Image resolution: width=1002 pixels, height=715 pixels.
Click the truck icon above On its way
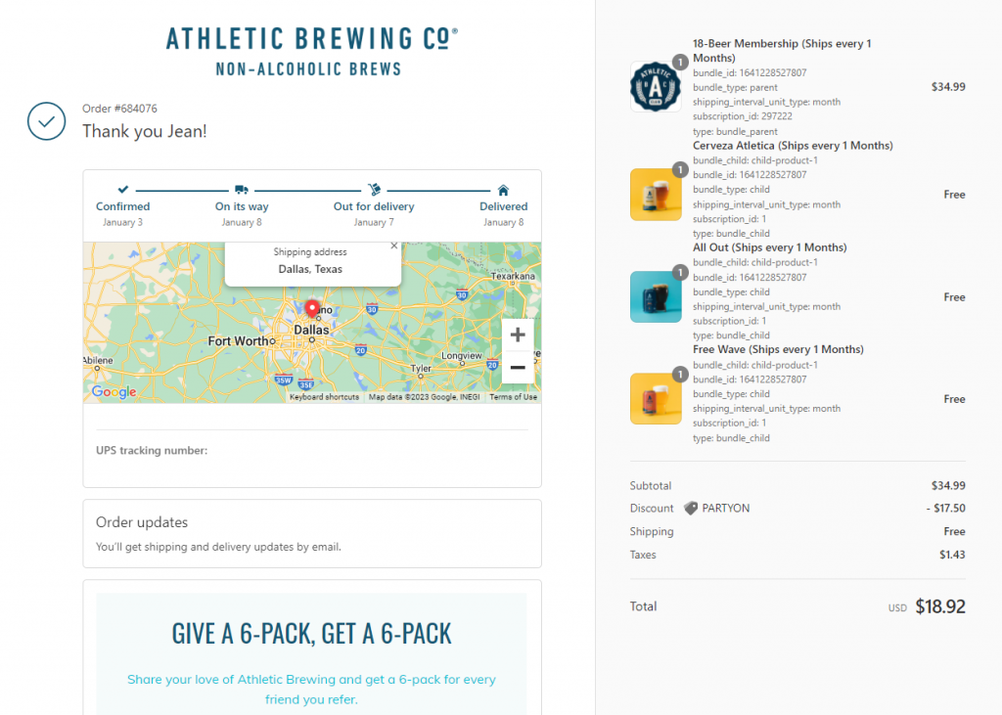coord(240,191)
